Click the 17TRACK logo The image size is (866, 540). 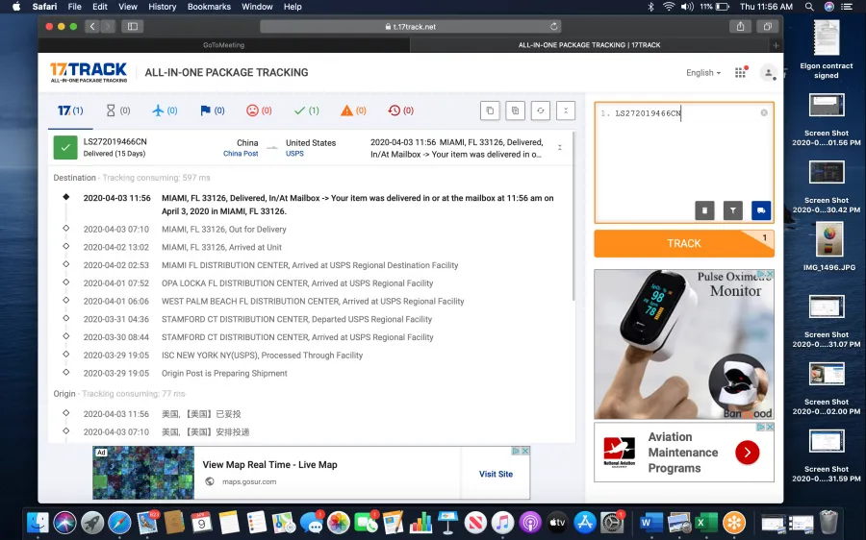[x=89, y=72]
